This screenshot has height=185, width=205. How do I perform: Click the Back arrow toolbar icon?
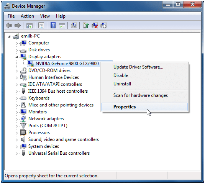[x=9, y=25]
